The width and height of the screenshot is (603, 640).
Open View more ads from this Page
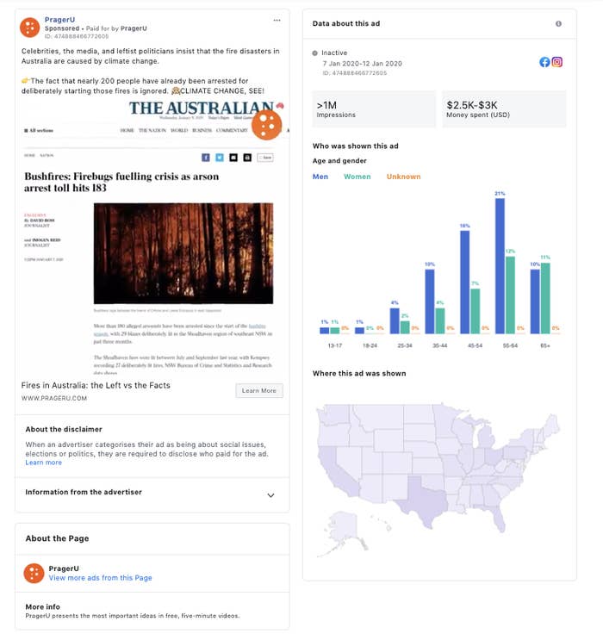(101, 578)
